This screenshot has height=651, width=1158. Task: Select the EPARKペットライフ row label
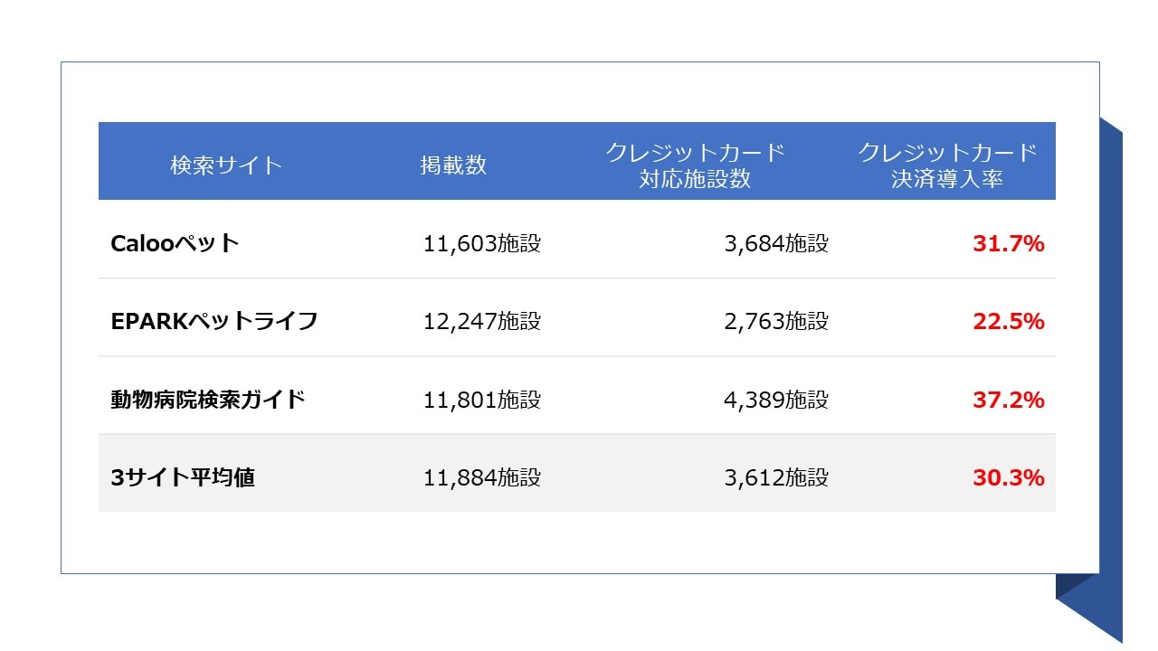tap(214, 321)
